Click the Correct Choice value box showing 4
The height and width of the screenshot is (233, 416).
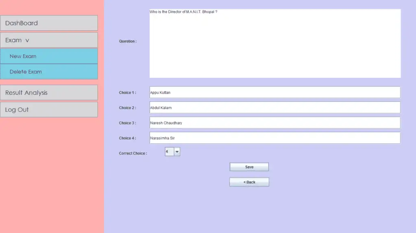click(x=169, y=152)
